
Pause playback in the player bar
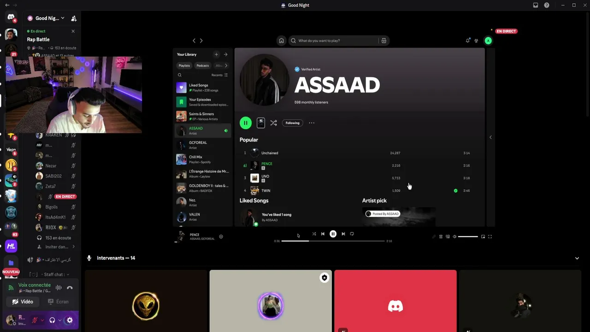coord(333,234)
